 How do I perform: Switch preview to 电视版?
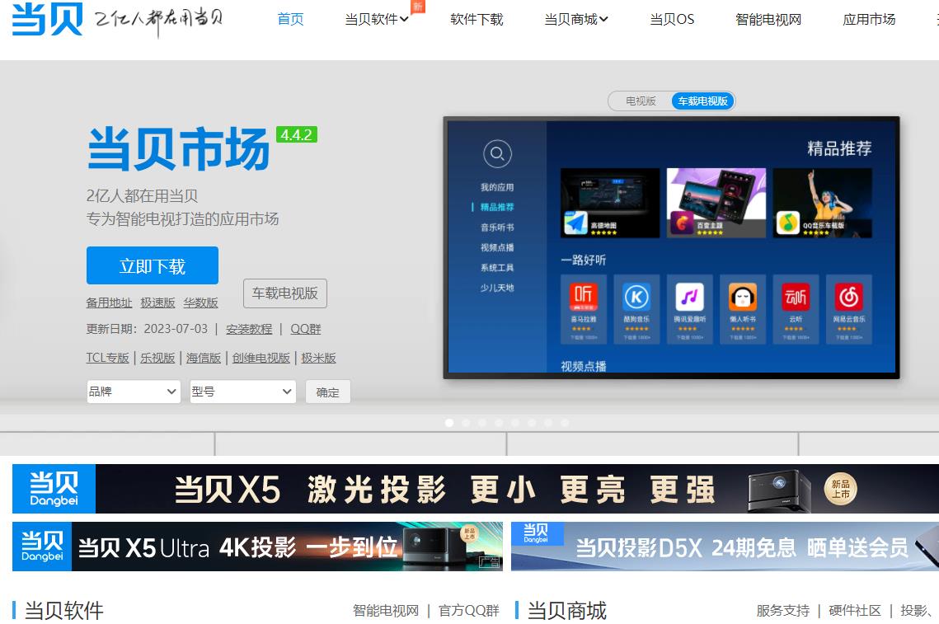[641, 101]
